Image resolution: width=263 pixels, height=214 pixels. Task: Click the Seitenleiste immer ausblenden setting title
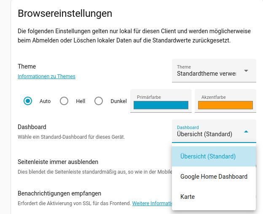(58, 162)
